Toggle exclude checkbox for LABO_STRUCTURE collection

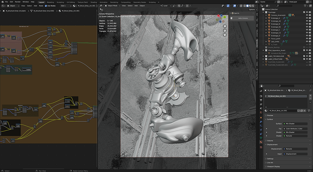(304, 59)
